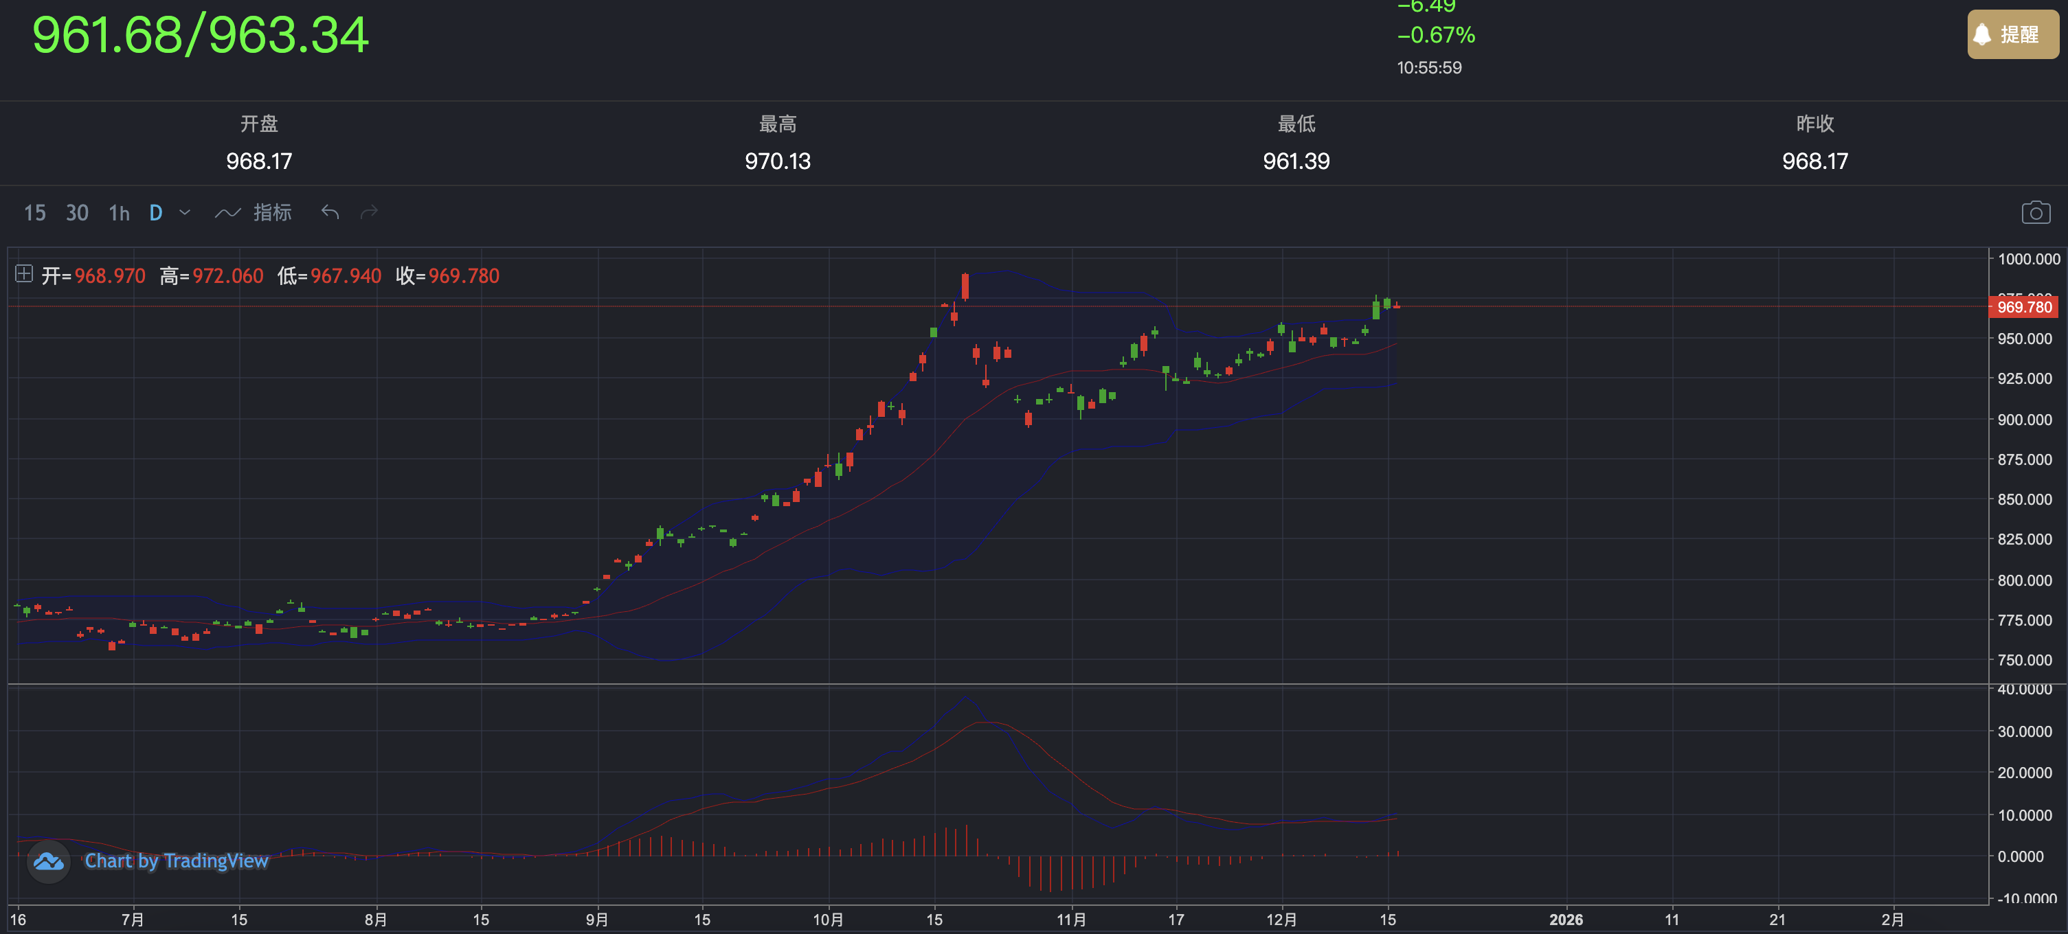The image size is (2068, 934).
Task: Click the bell icon inside 提醒 button
Action: coord(1982,34)
